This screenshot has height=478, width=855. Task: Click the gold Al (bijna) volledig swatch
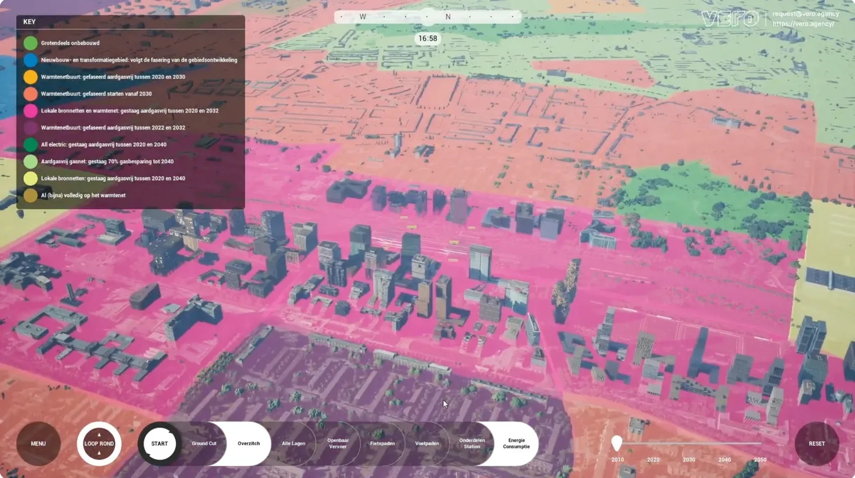[30, 195]
